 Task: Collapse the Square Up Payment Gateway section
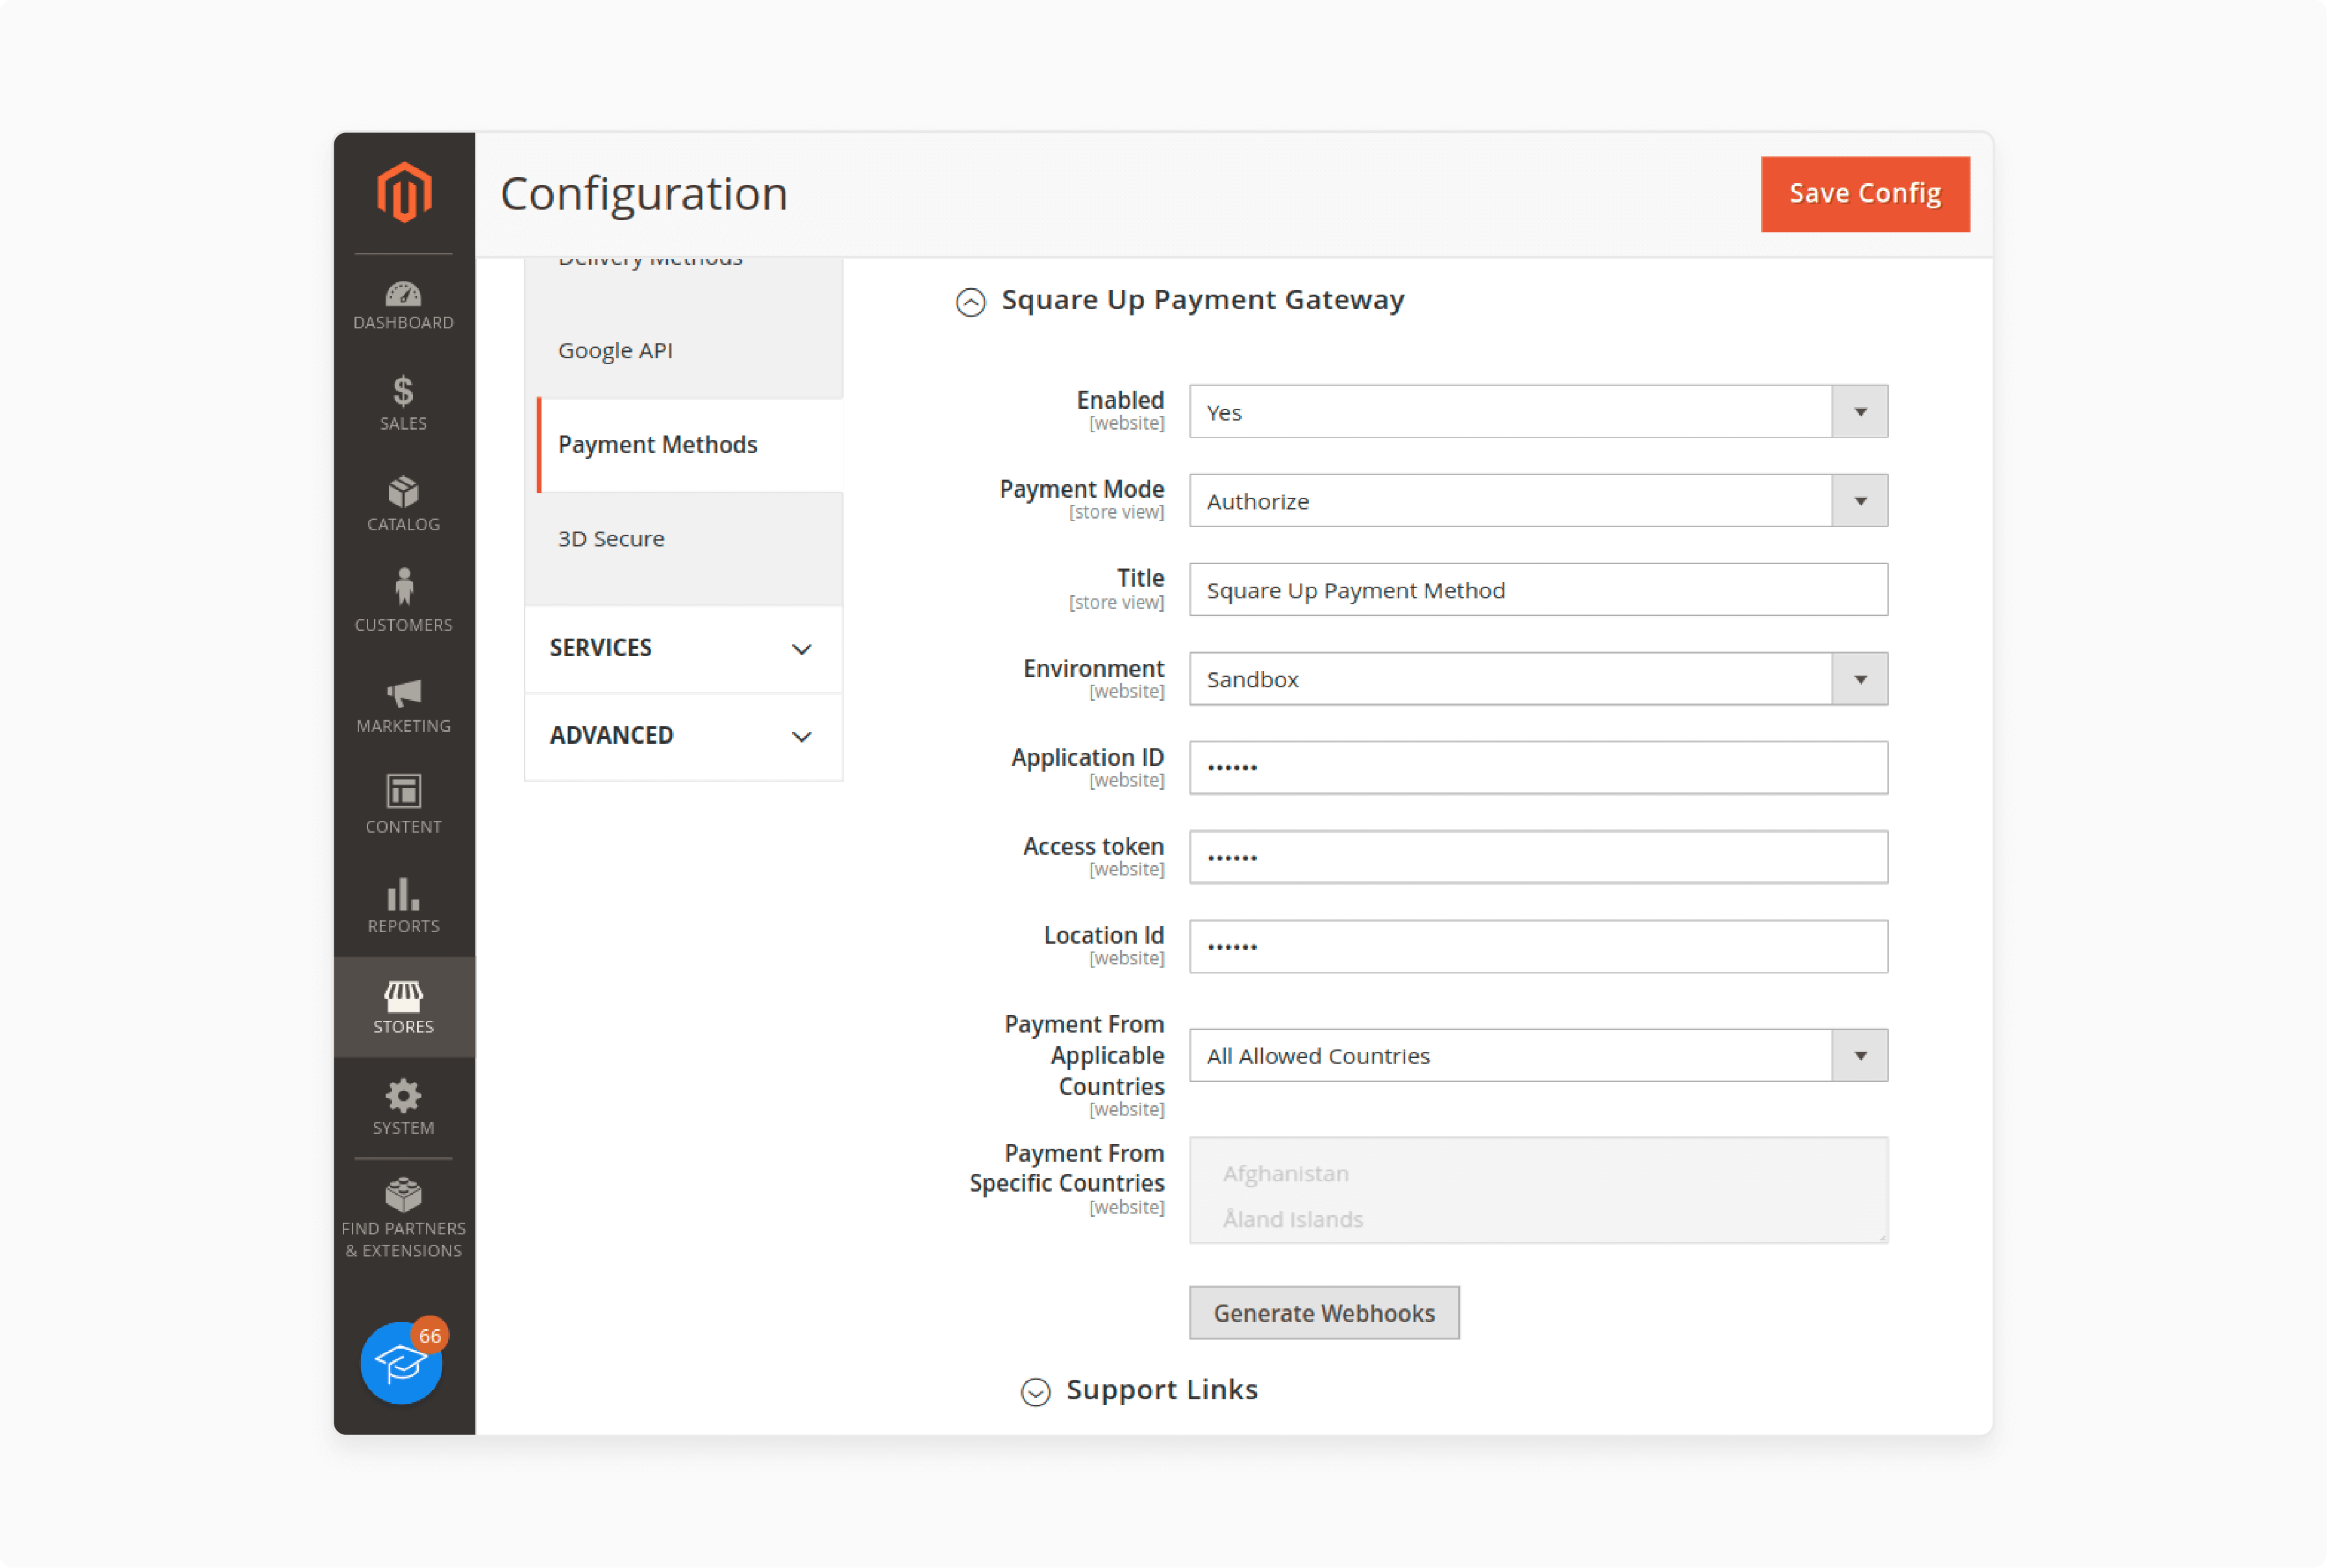click(971, 301)
